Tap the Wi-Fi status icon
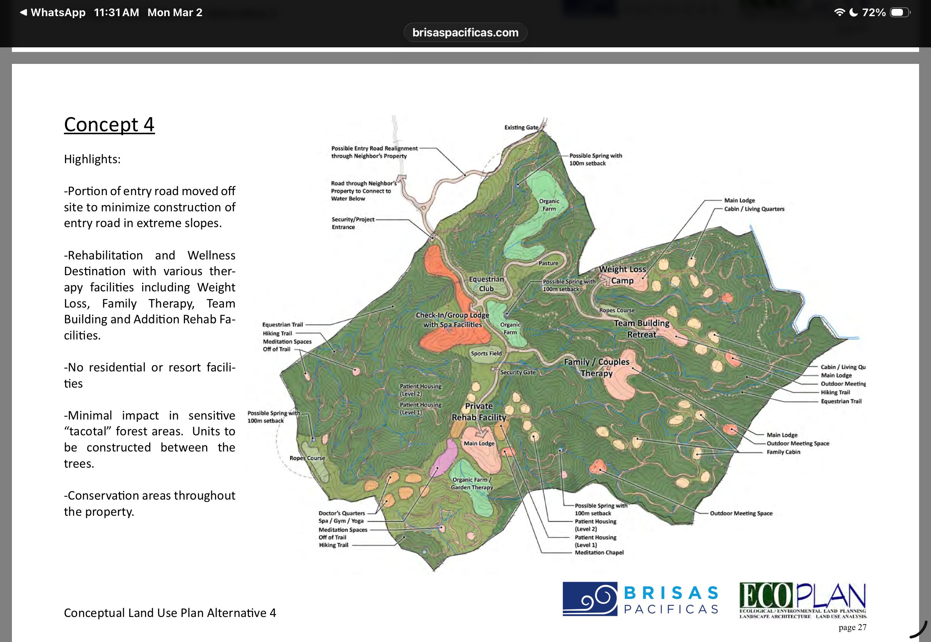Viewport: 931px width, 642px height. [839, 12]
